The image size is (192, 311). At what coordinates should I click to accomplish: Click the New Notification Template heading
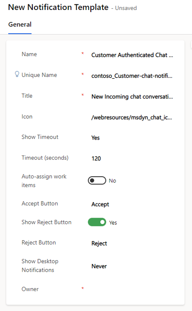tap(58, 7)
